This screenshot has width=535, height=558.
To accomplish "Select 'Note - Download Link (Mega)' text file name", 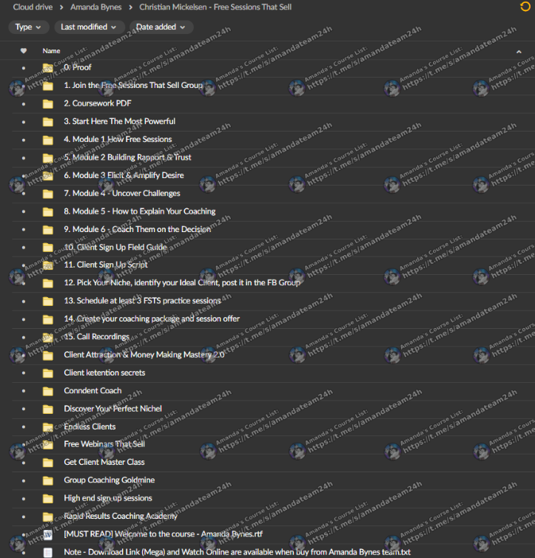I will 238,552.
